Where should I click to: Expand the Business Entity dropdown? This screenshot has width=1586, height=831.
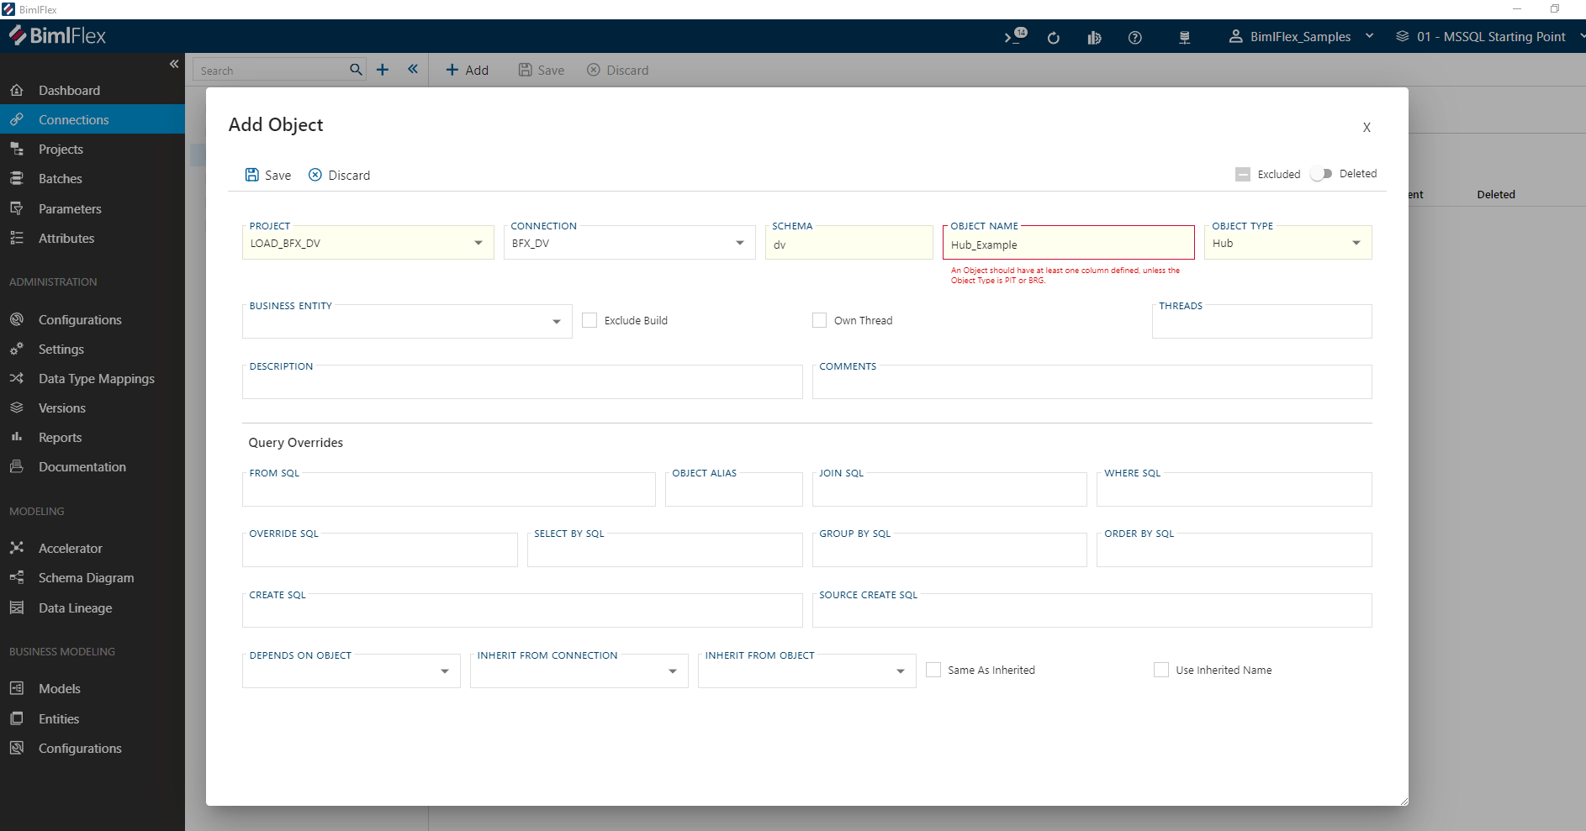click(x=556, y=321)
